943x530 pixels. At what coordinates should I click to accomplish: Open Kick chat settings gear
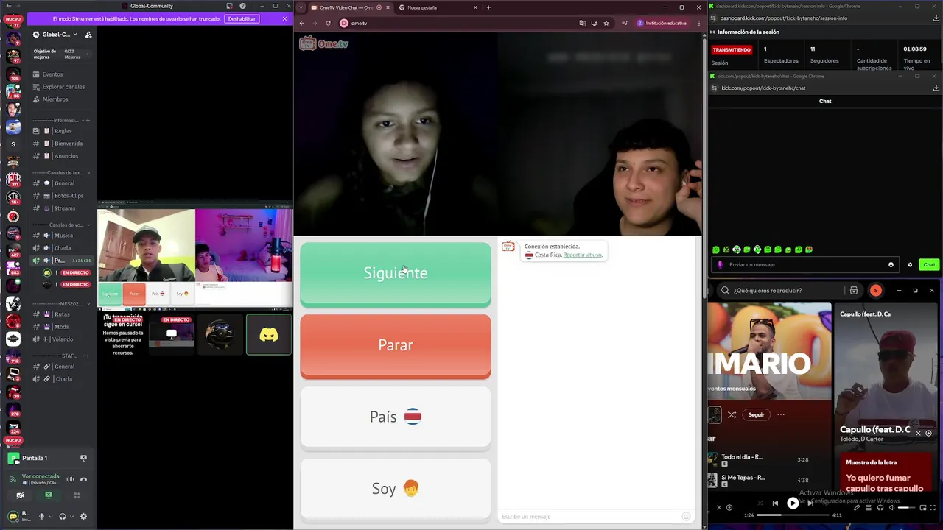click(x=910, y=264)
